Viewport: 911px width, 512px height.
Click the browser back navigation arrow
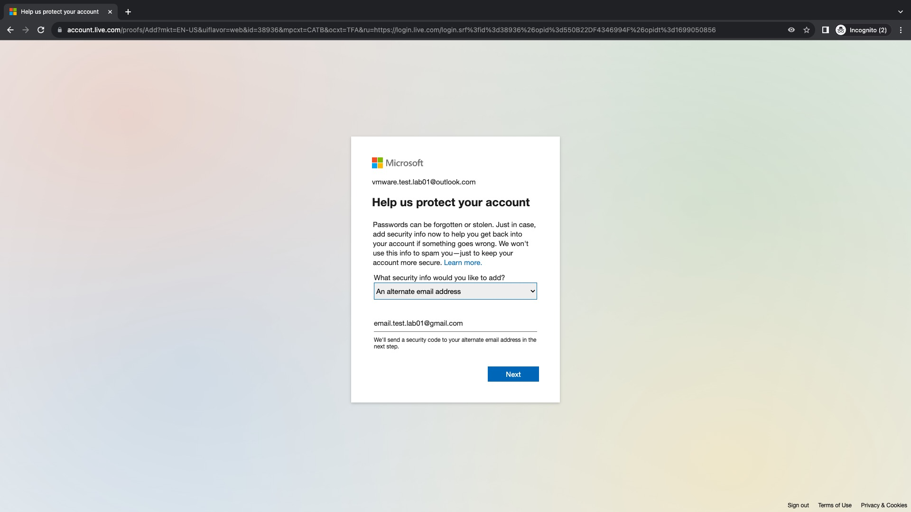click(10, 29)
